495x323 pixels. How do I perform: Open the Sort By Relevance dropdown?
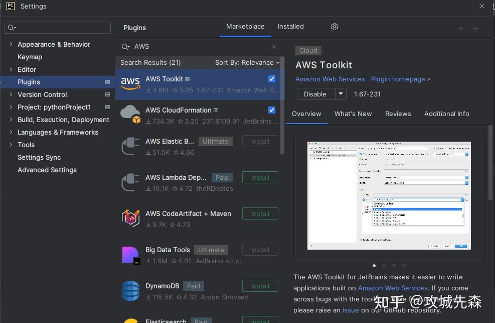pos(247,62)
